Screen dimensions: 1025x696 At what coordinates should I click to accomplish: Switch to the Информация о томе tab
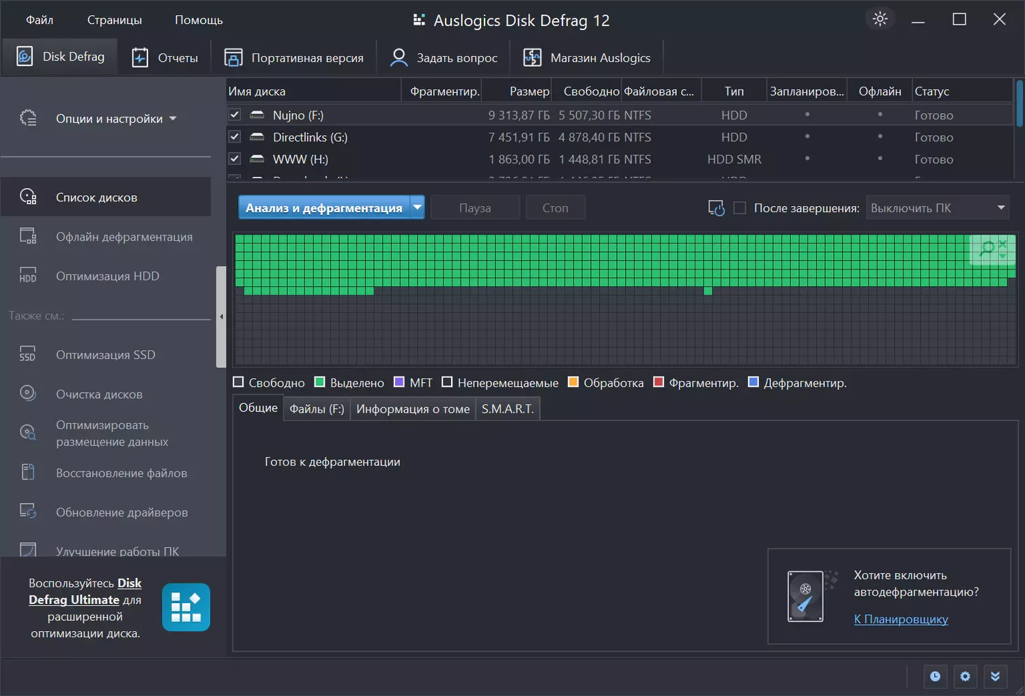[413, 409]
